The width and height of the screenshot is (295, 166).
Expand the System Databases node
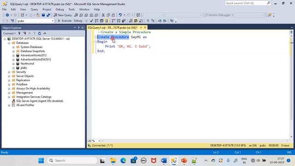pos(13,47)
